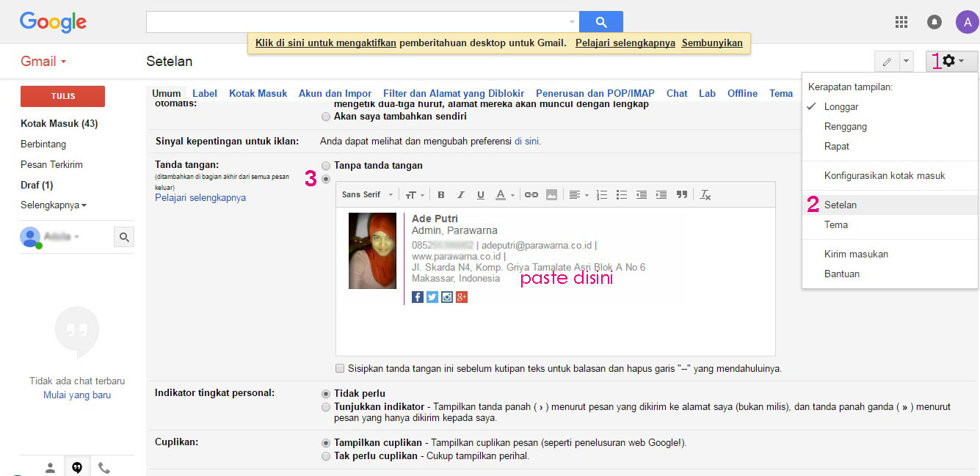Open the alignment dropdown
Screen dimensions: 980x476
tap(578, 194)
